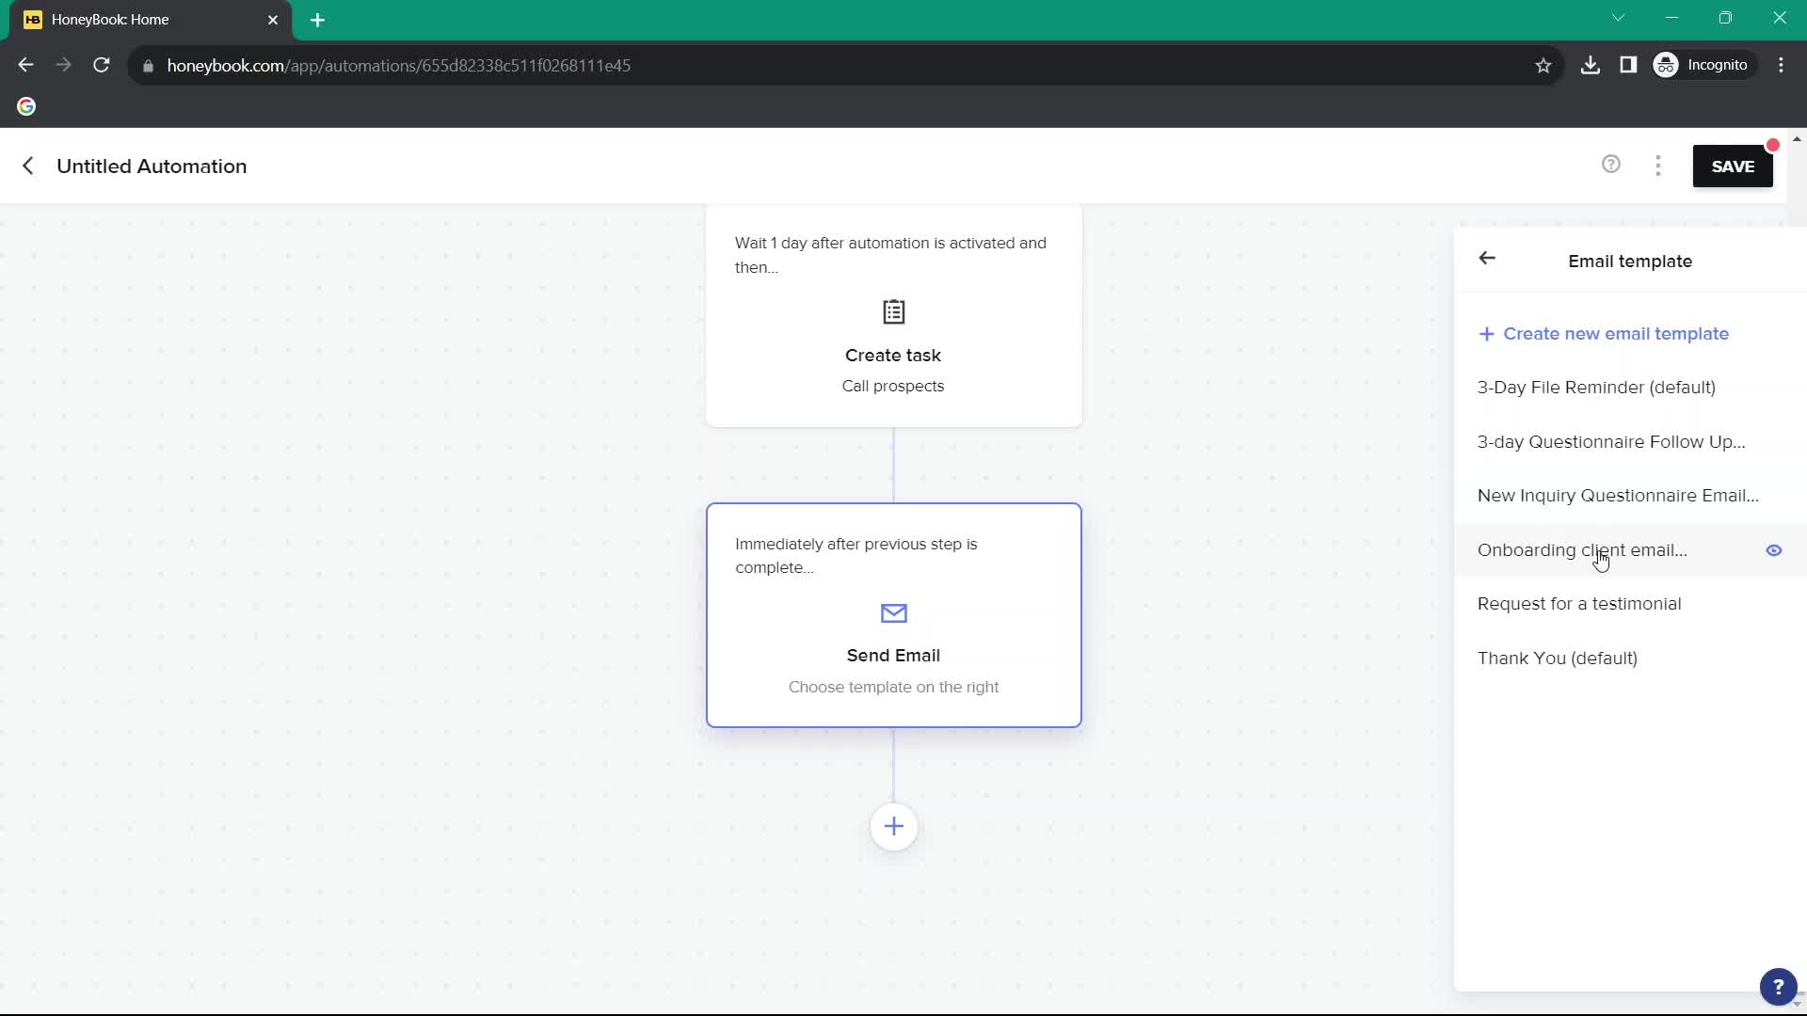Click the task checklist icon in Create task step
1807x1016 pixels.
(x=893, y=311)
